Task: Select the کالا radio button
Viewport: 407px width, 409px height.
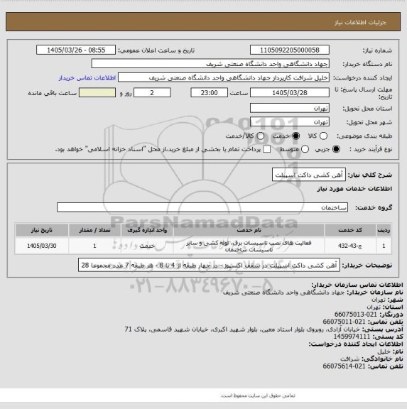Action: [x=323, y=136]
